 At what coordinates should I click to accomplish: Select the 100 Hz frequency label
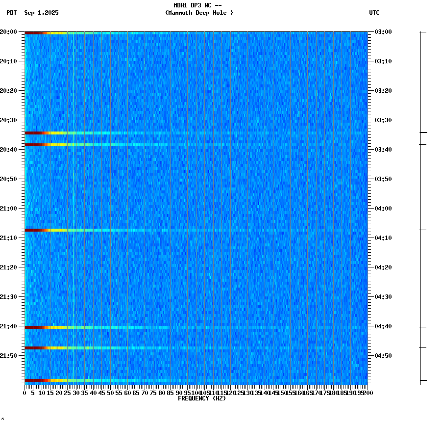[x=195, y=392]
